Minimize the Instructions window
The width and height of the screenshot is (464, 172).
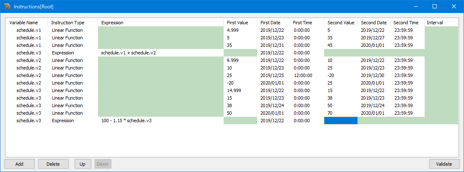pos(416,6)
